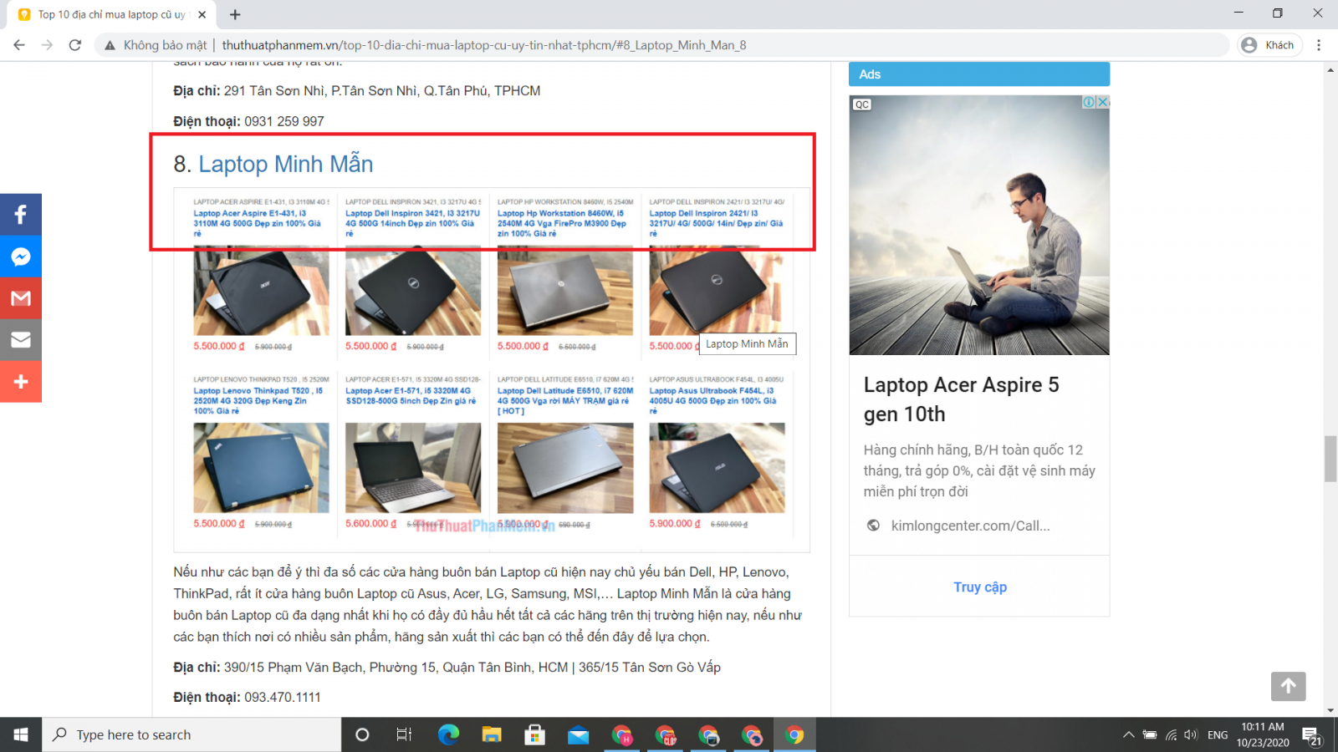Click the address bar URL
1338x752 pixels.
(484, 45)
